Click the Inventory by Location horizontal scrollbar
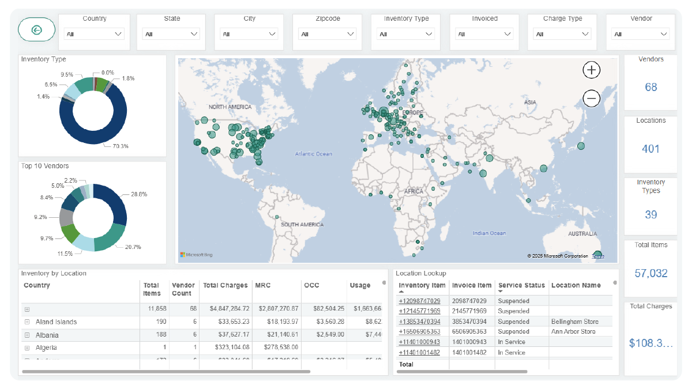The height and width of the screenshot is (389, 692). [x=166, y=372]
